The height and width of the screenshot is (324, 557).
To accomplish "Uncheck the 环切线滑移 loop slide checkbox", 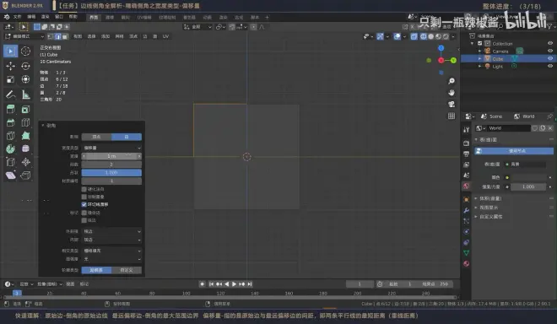I will [84, 204].
